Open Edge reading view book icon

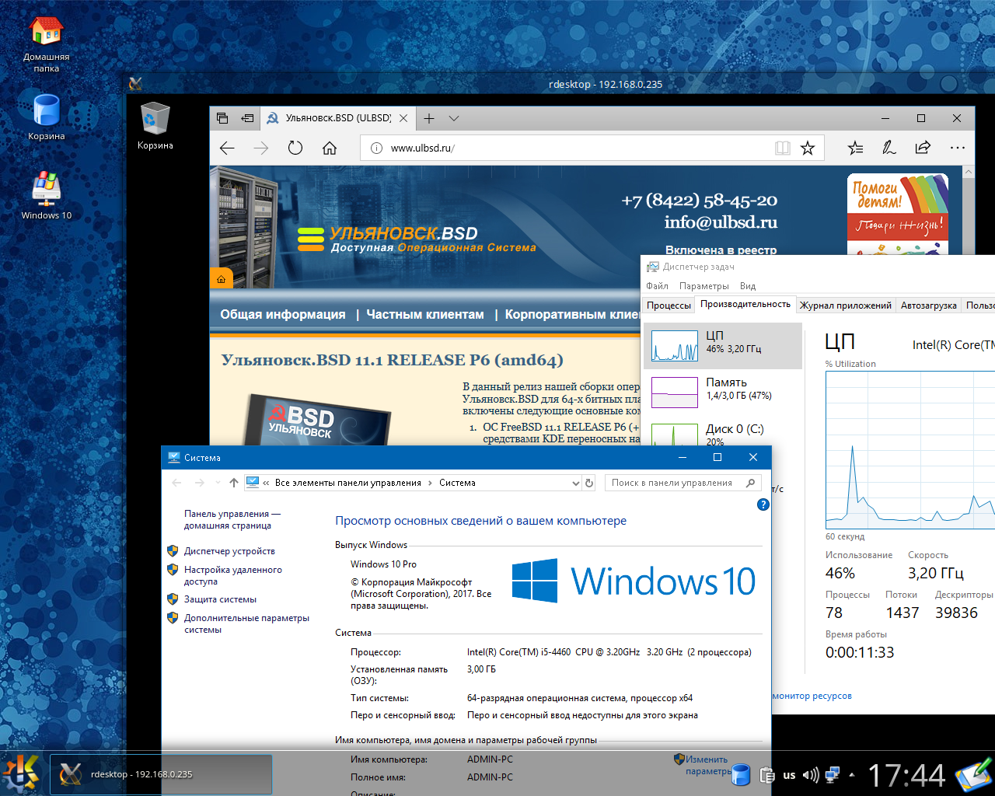point(783,148)
